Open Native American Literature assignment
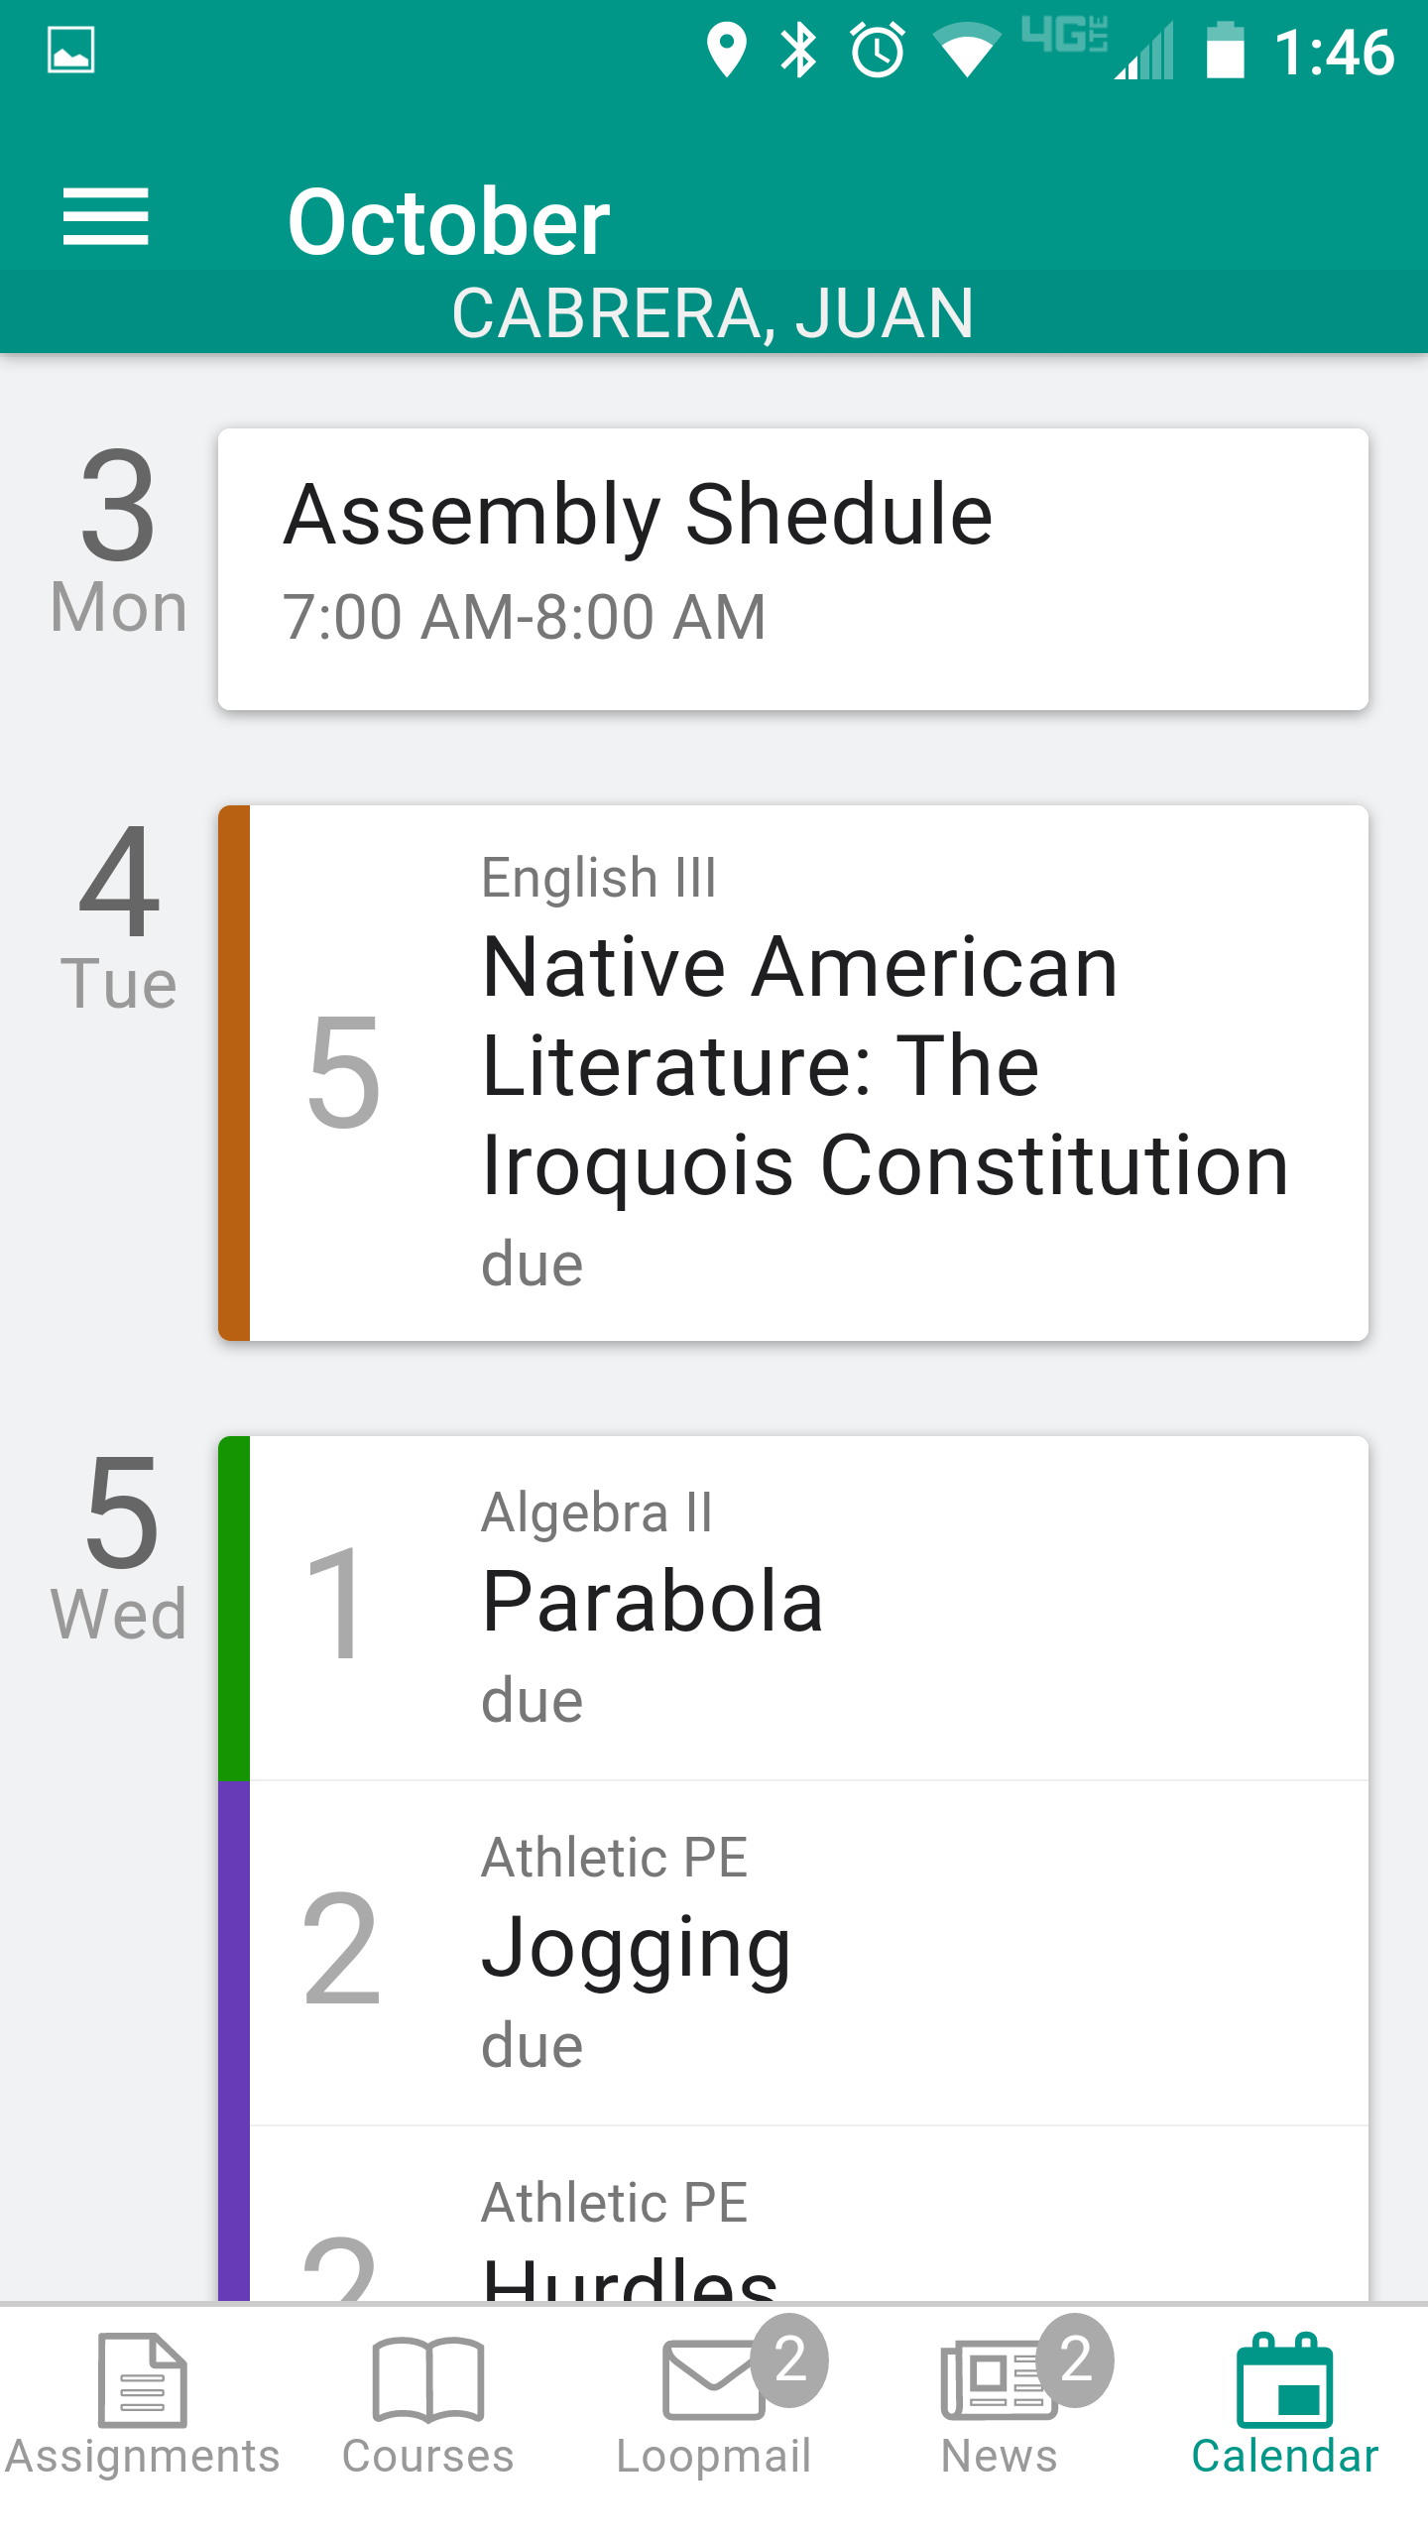 pyautogui.click(x=793, y=1073)
